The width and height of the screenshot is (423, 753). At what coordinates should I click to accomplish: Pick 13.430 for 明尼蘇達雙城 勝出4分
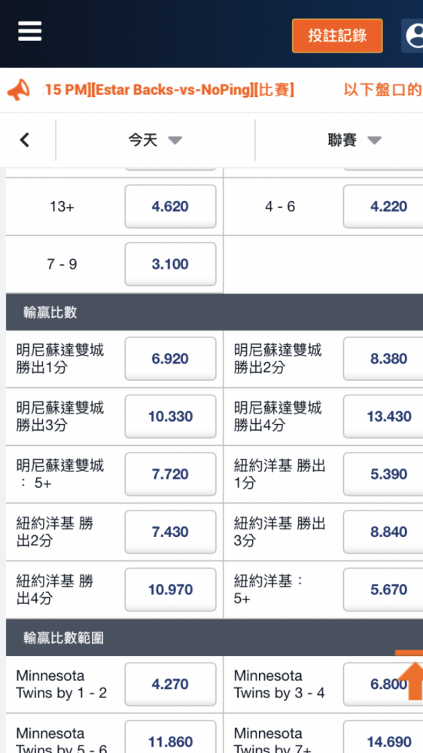pos(383,416)
